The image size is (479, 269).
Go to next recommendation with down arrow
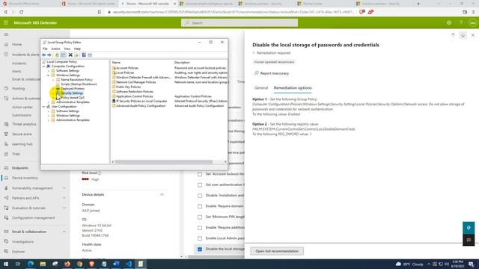pos(463,35)
